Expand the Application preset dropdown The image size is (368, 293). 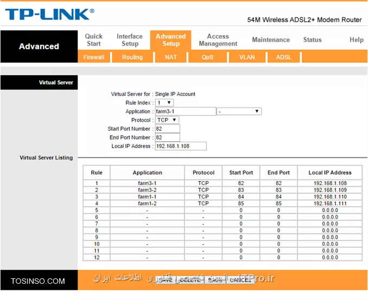click(x=239, y=111)
